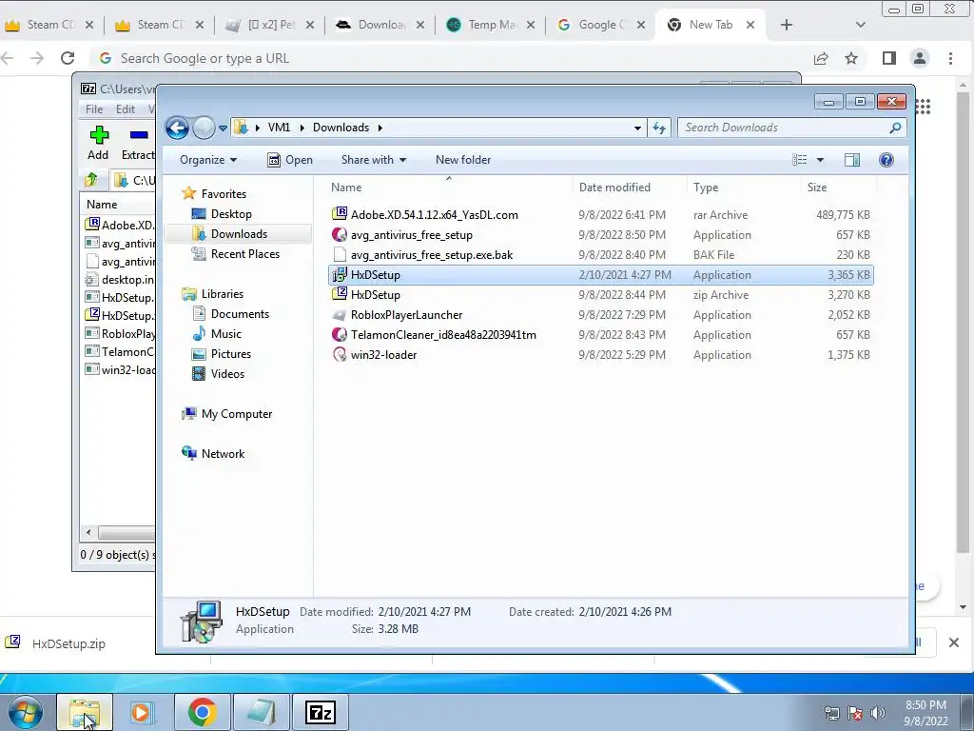
Task: Select the avg_antivirus_free_setup application icon
Action: (340, 234)
